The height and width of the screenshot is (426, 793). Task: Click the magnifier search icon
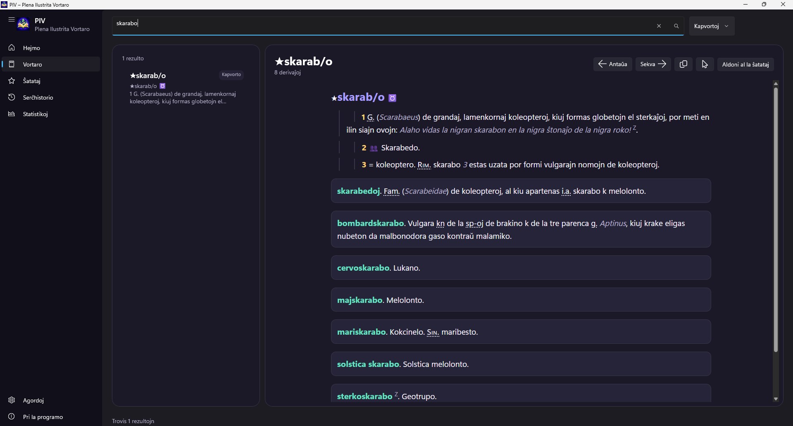pyautogui.click(x=676, y=26)
